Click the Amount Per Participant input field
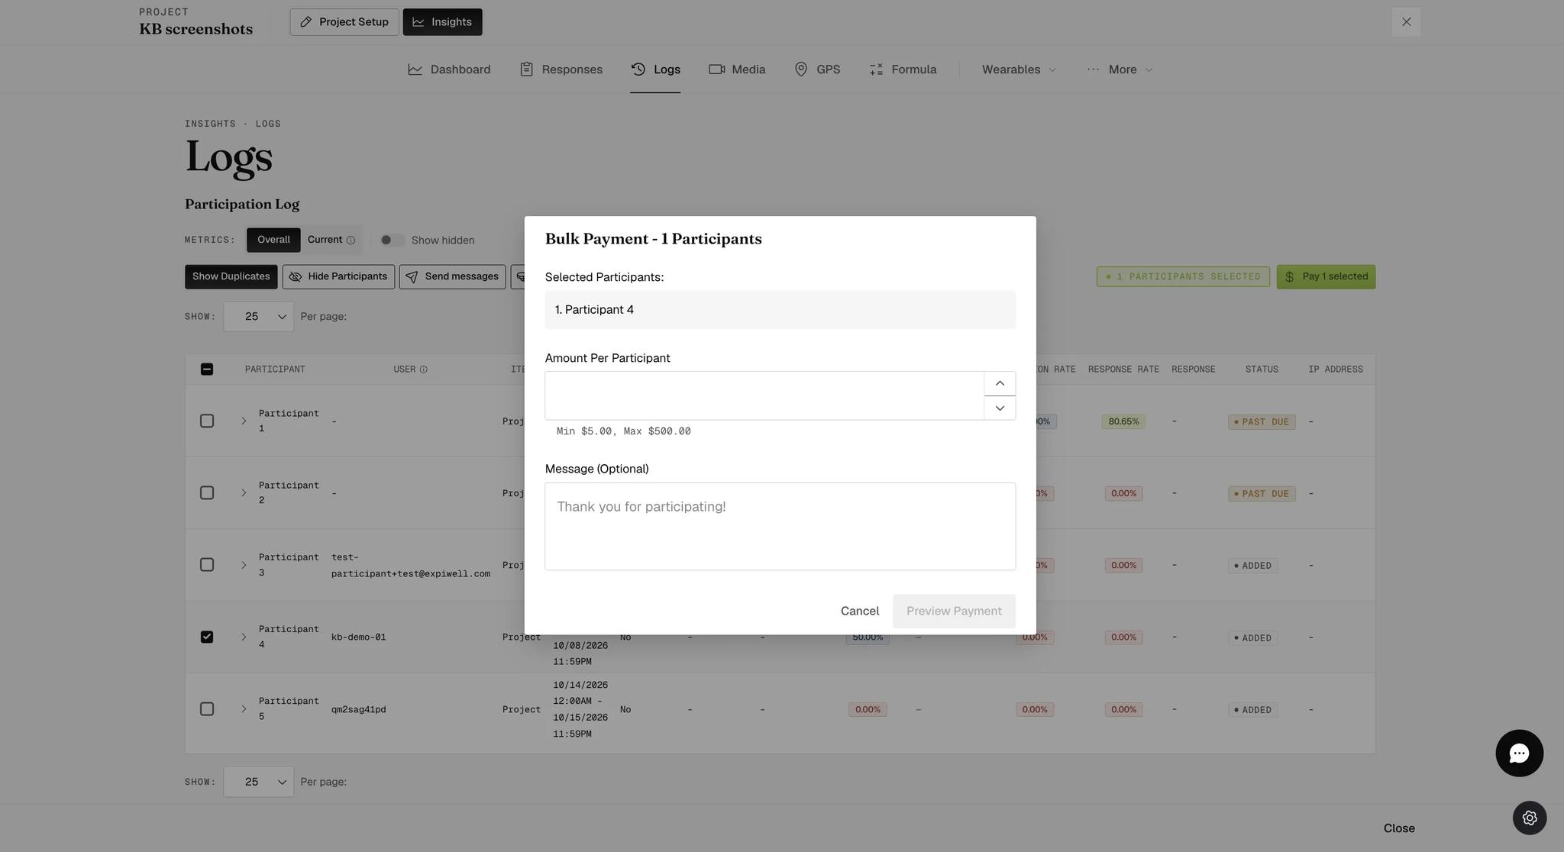This screenshot has height=852, width=1564. [x=764, y=396]
